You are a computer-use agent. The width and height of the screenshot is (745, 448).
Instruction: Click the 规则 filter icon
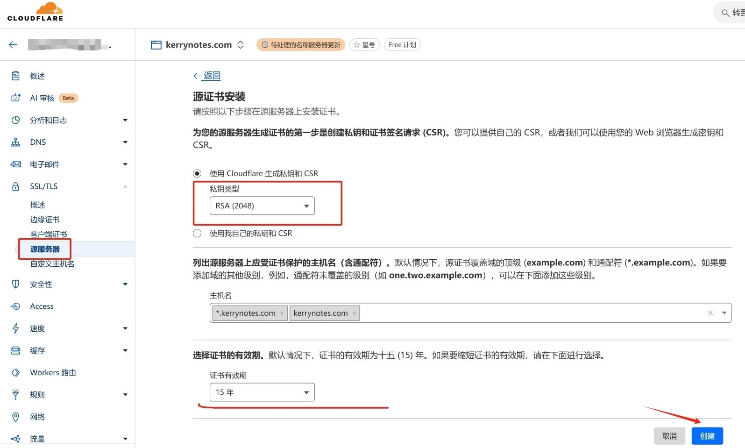pos(15,395)
